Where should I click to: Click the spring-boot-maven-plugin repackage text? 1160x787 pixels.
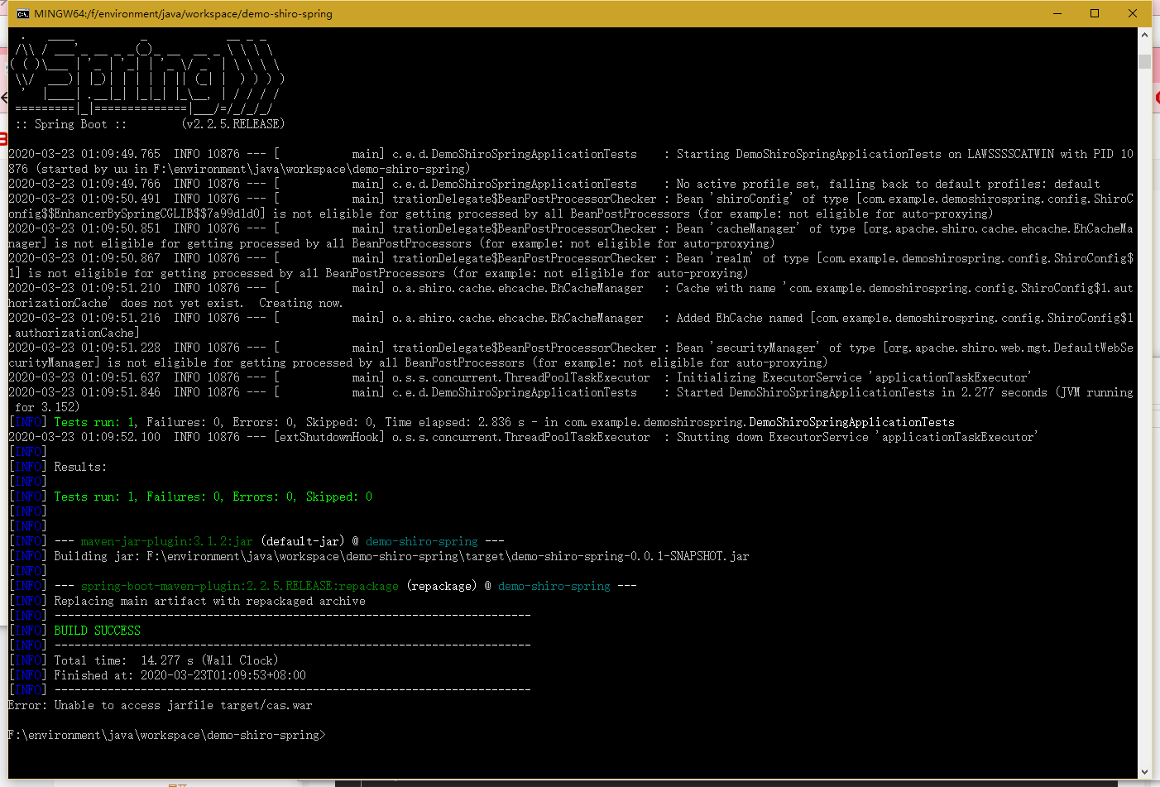click(239, 586)
